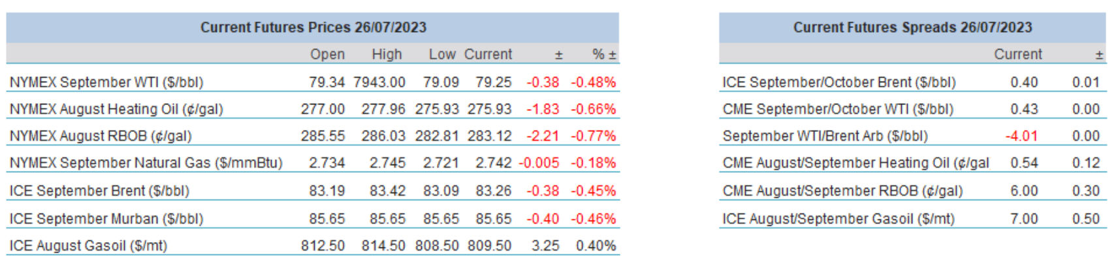Select the High column header in prices table
Viewport: 1120px width, 265px height.
click(x=387, y=54)
